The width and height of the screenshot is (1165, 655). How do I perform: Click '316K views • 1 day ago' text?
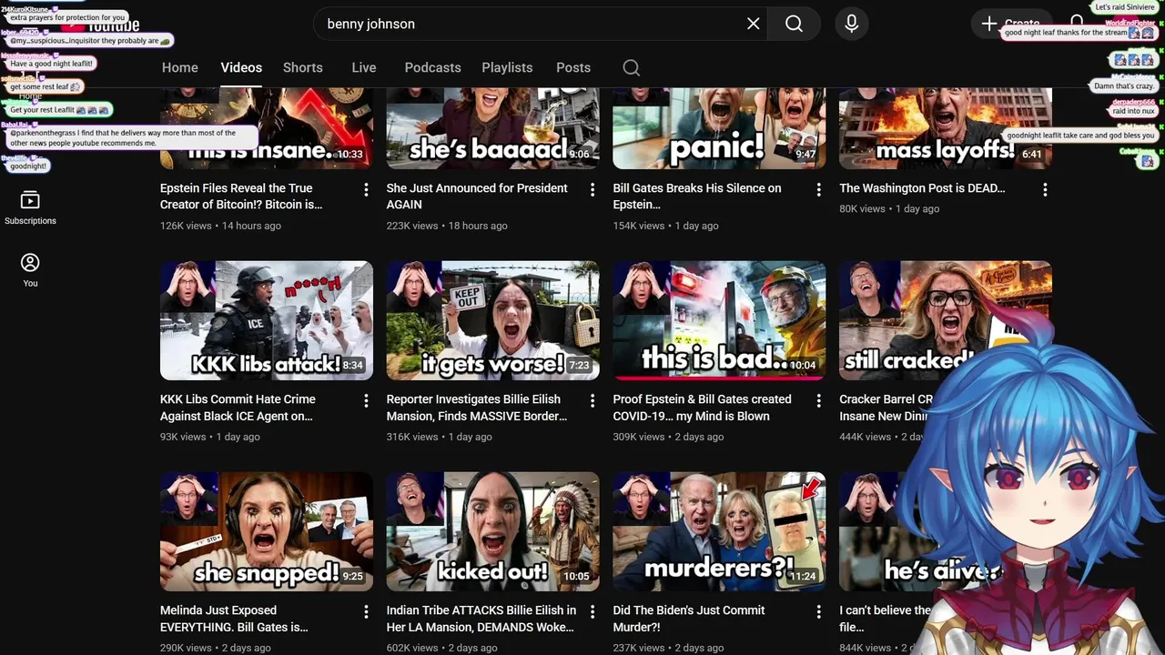pos(440,437)
